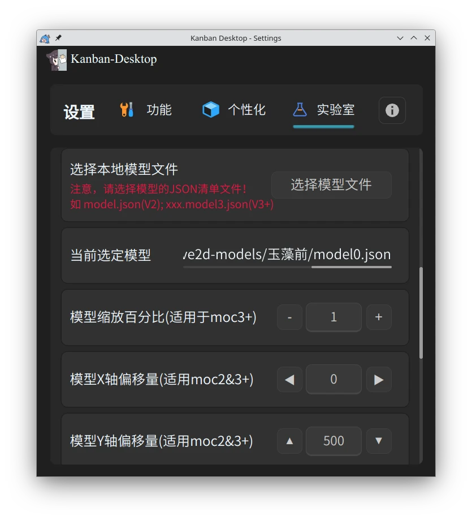This screenshot has height=520, width=472.
Task: Increase model scale with plus button
Action: 379,317
